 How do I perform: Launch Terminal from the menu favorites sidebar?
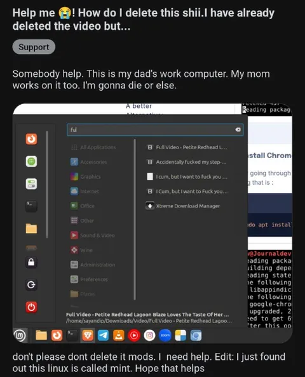click(x=32, y=206)
